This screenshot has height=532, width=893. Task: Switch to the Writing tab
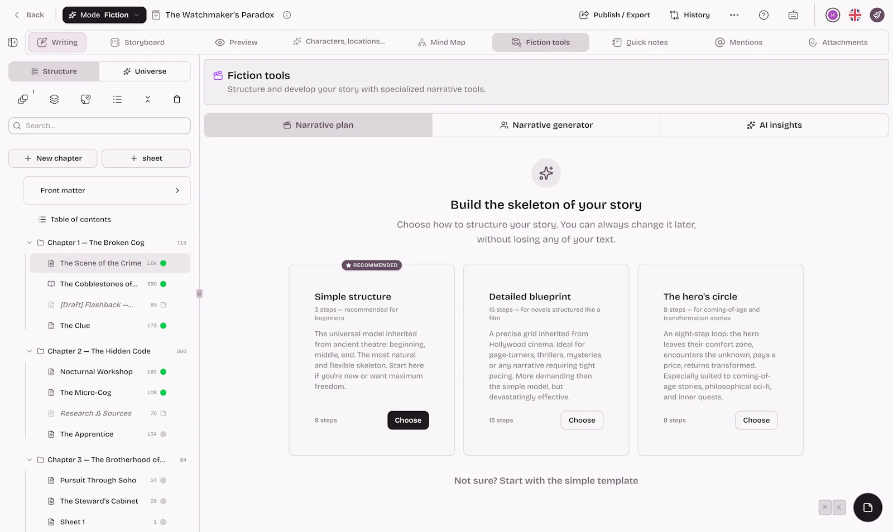tap(57, 42)
